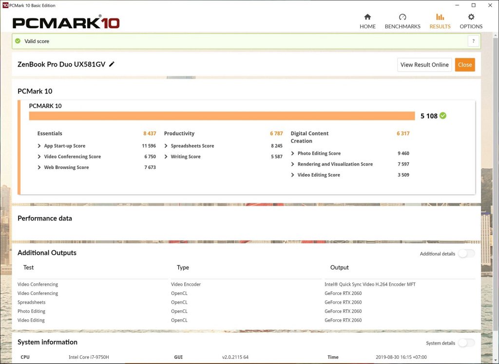
Task: Open the Home section icon
Action: click(x=367, y=17)
